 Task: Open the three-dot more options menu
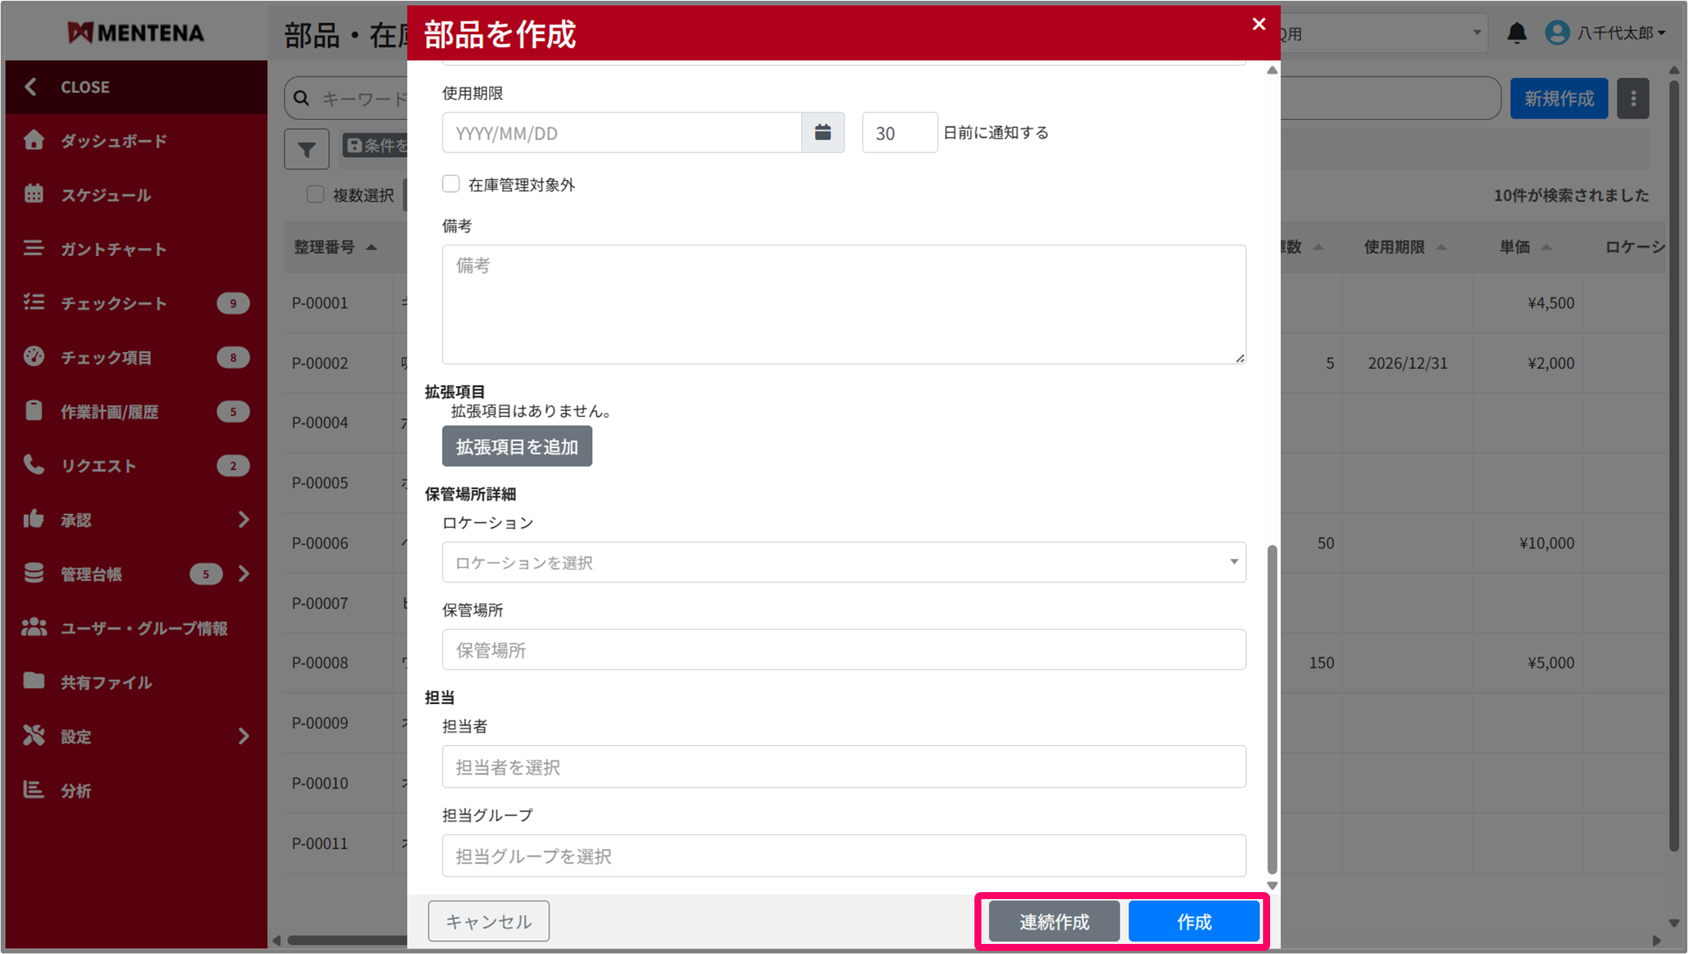[x=1633, y=98]
